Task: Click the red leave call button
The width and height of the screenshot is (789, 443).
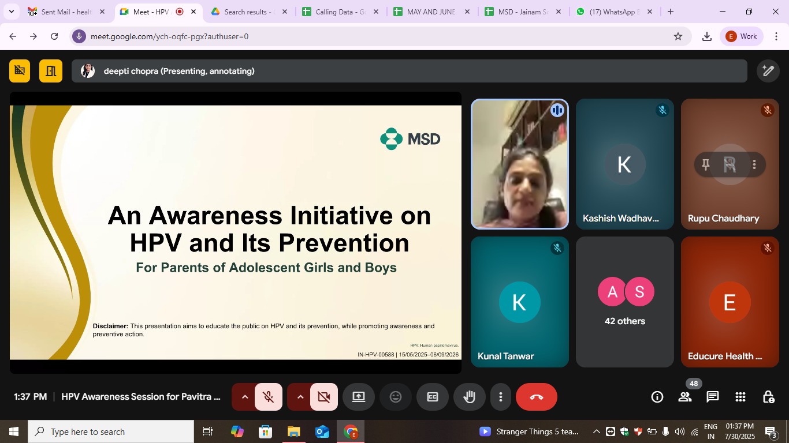Action: pos(536,397)
